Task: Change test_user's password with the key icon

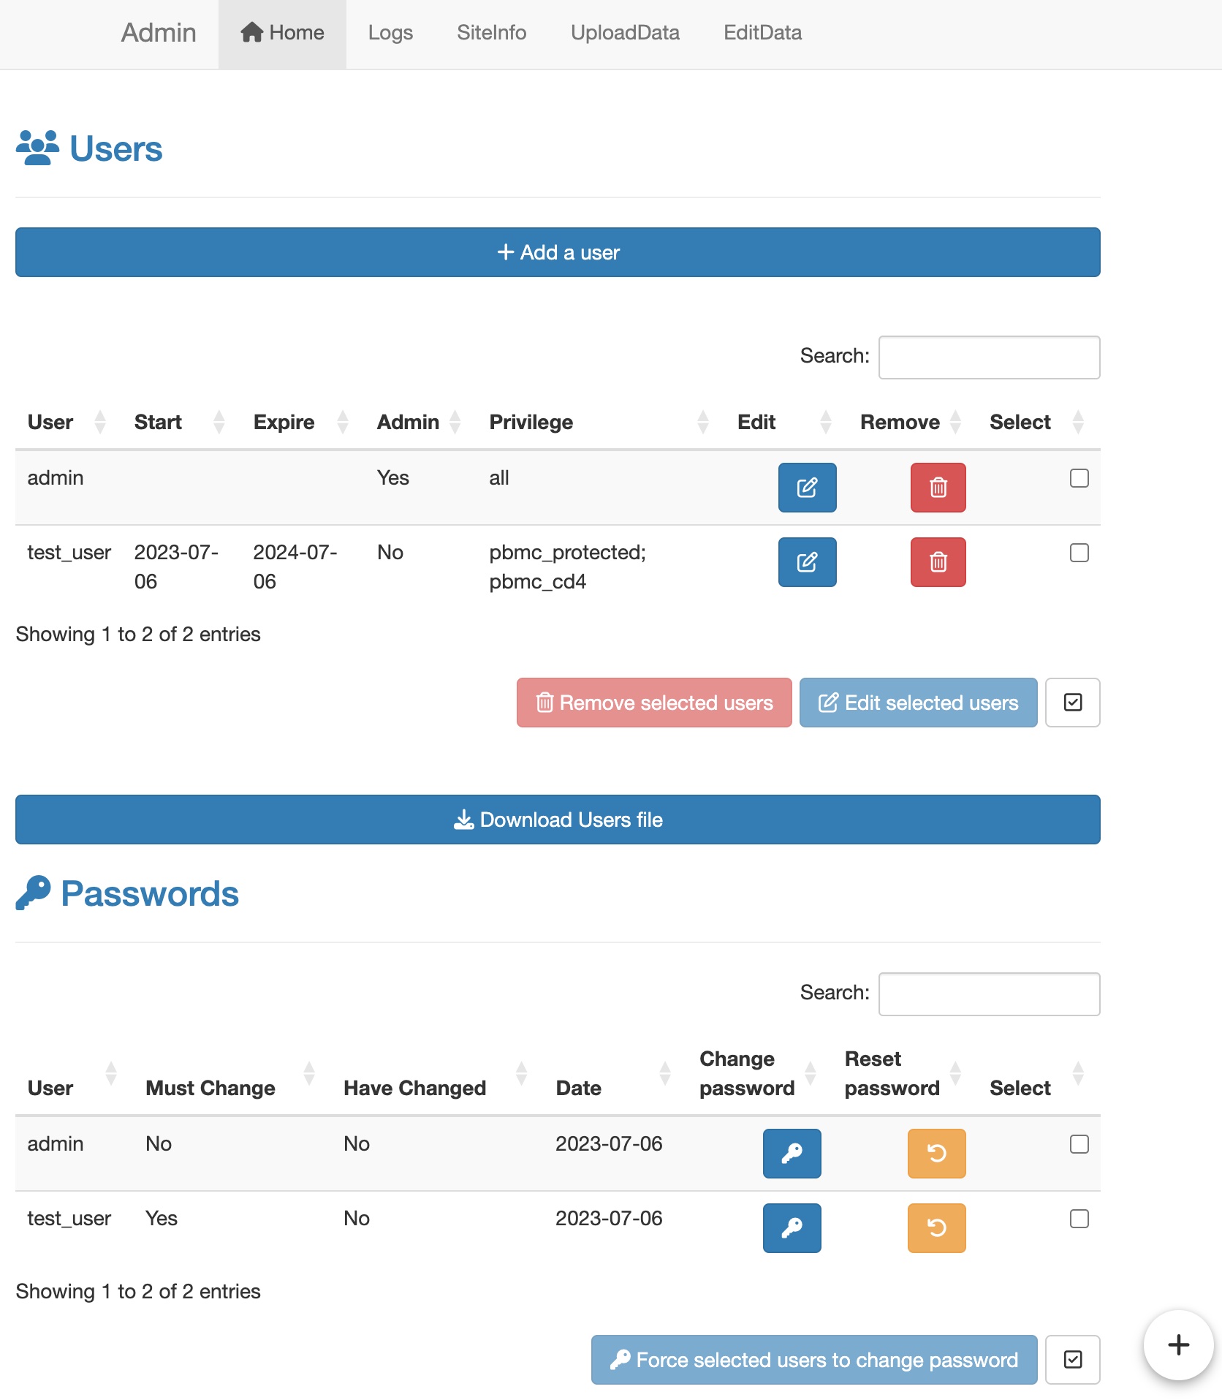Action: click(x=792, y=1228)
